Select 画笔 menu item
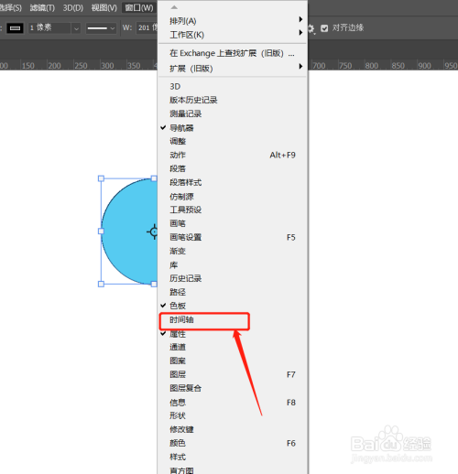Image resolution: width=458 pixels, height=474 pixels. coord(233,223)
